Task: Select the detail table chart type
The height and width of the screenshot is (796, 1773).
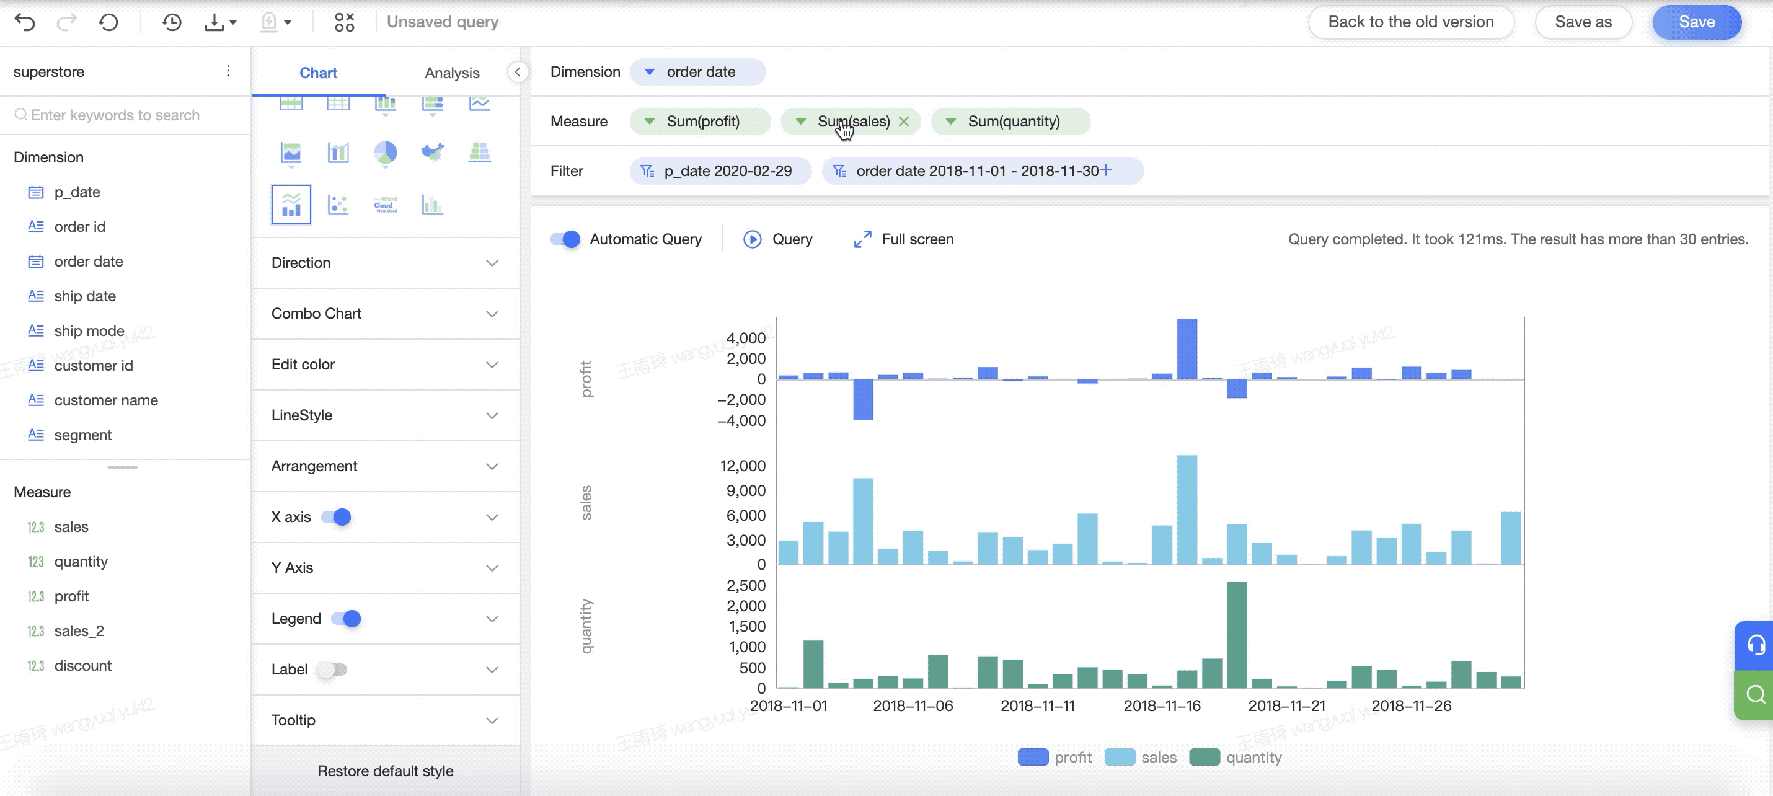Action: (x=338, y=102)
